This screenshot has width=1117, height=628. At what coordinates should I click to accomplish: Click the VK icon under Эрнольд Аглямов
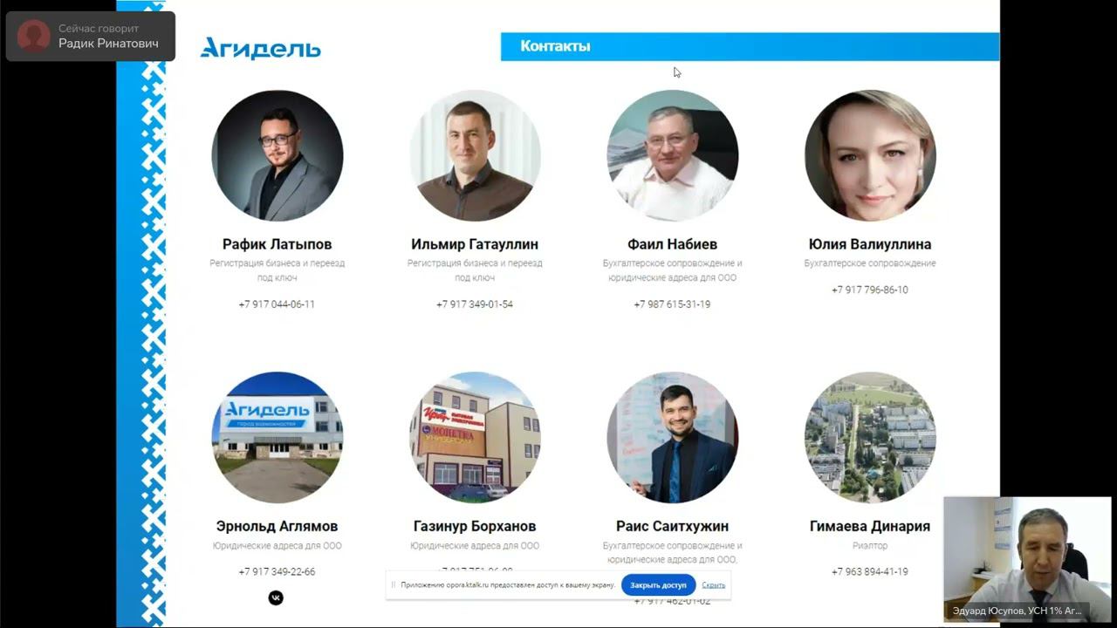pos(276,597)
